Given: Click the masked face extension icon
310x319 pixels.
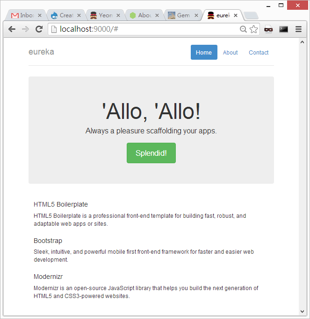Looking at the screenshot, I should [268, 29].
